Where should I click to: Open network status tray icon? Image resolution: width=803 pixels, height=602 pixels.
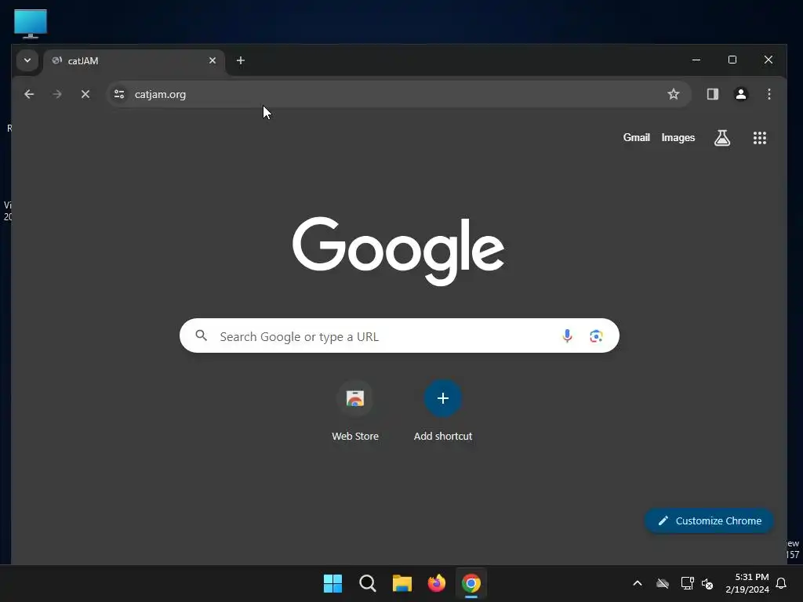(687, 583)
